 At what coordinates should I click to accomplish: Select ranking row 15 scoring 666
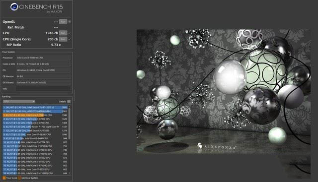[35, 162]
